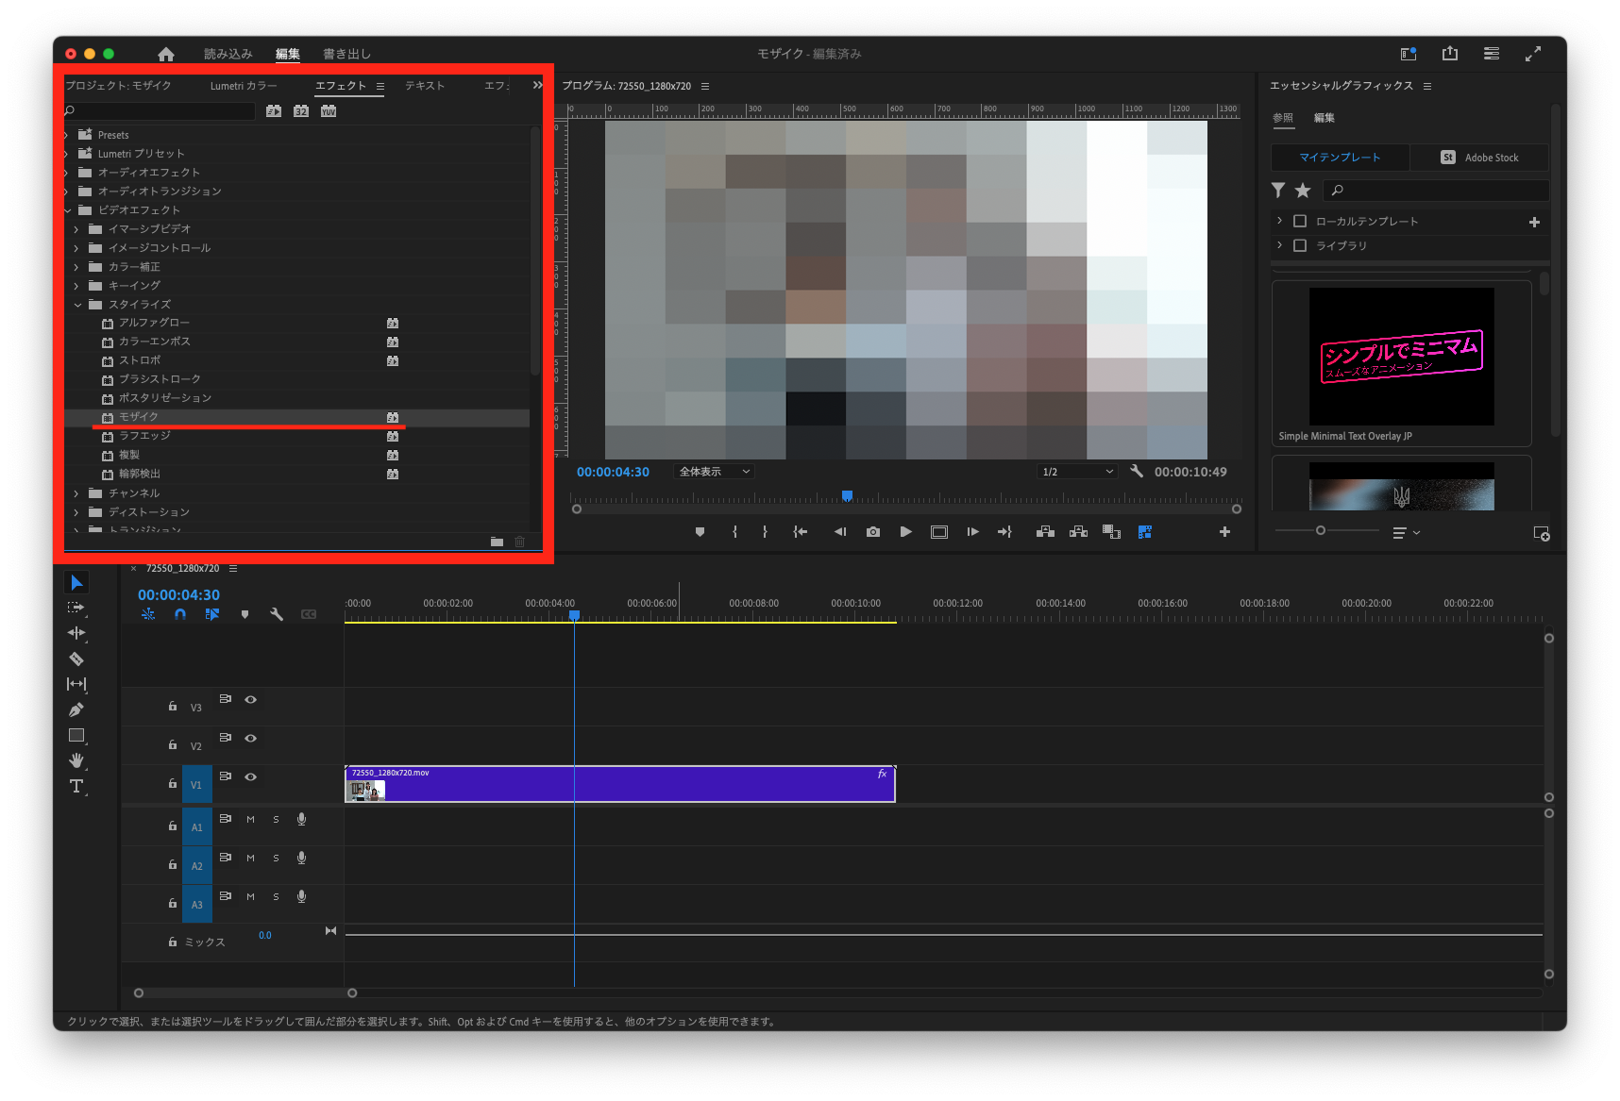Select the Pen tool in the timeline toolbar
The height and width of the screenshot is (1101, 1620).
point(76,709)
